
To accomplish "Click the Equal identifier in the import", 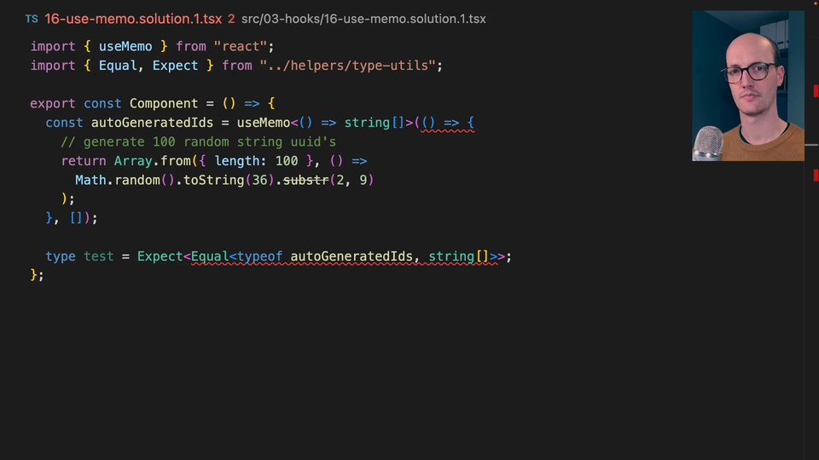I will click(x=118, y=66).
